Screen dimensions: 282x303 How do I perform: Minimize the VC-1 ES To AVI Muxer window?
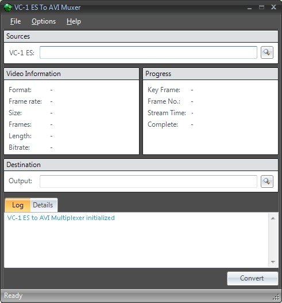pyautogui.click(x=249, y=7)
